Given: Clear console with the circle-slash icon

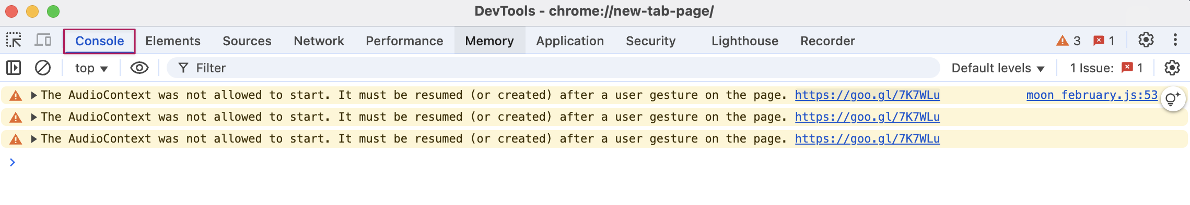Looking at the screenshot, I should pos(43,68).
